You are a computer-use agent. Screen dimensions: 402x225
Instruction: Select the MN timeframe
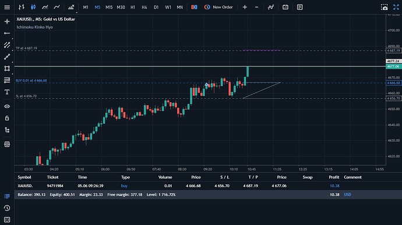(x=179, y=7)
